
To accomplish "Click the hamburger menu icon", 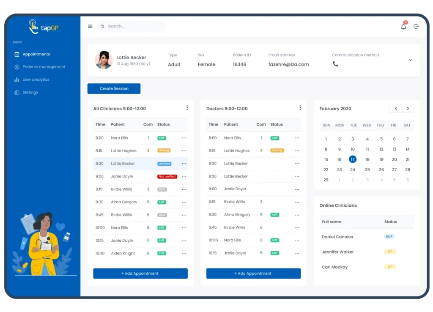I will click(x=90, y=26).
